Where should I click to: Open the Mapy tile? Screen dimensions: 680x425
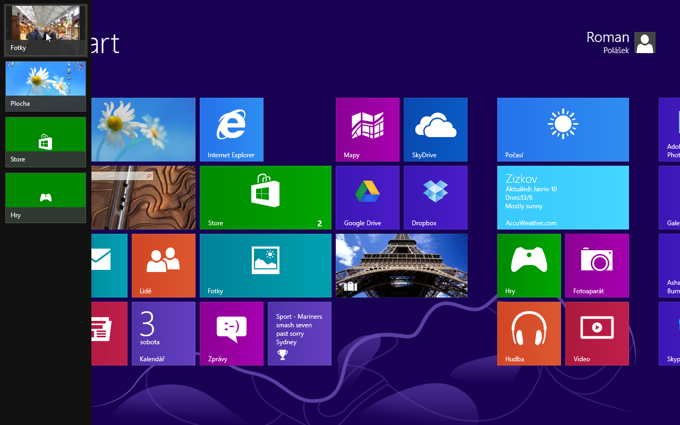tap(368, 130)
